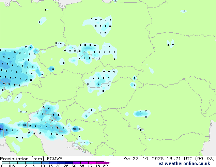The image size is (216, 167).
Task: Select the 45–50 mm legend swatch
Action: [x=100, y=163]
